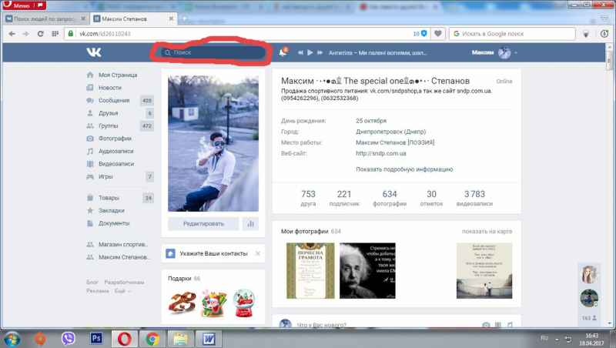The width and height of the screenshot is (616, 348).
Task: Go to Закладки in the sidebar
Action: tap(111, 210)
